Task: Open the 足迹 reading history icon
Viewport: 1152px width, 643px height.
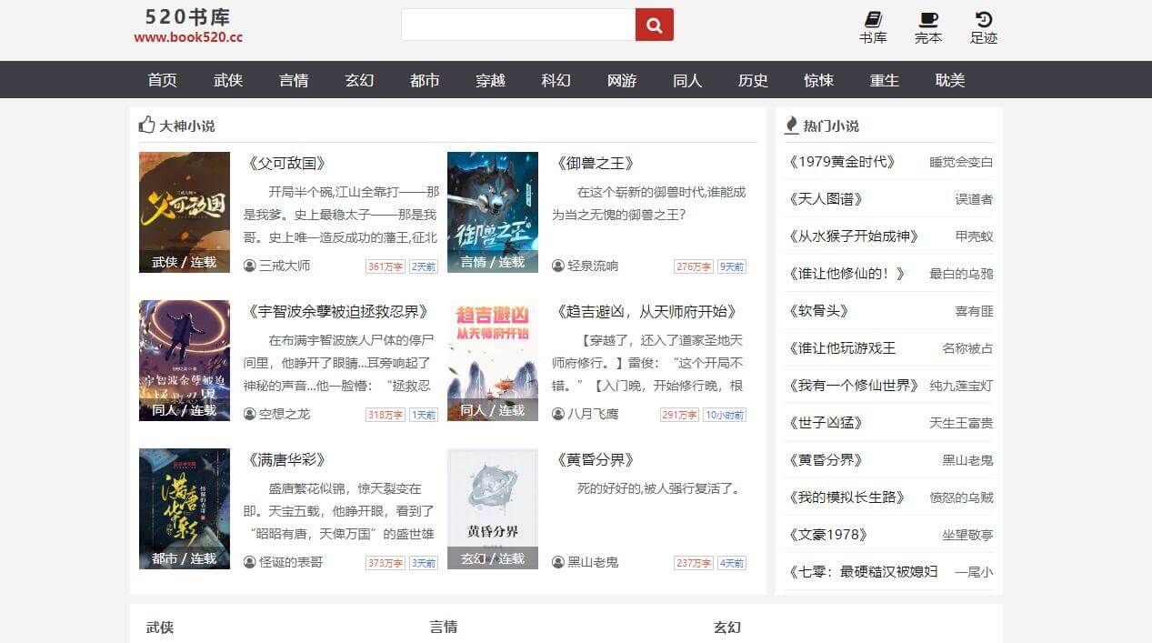Action: [x=984, y=28]
